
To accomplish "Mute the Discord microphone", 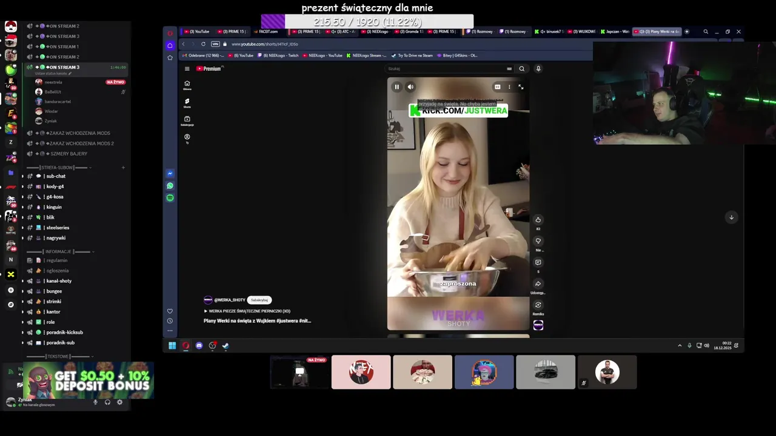I will click(x=95, y=402).
